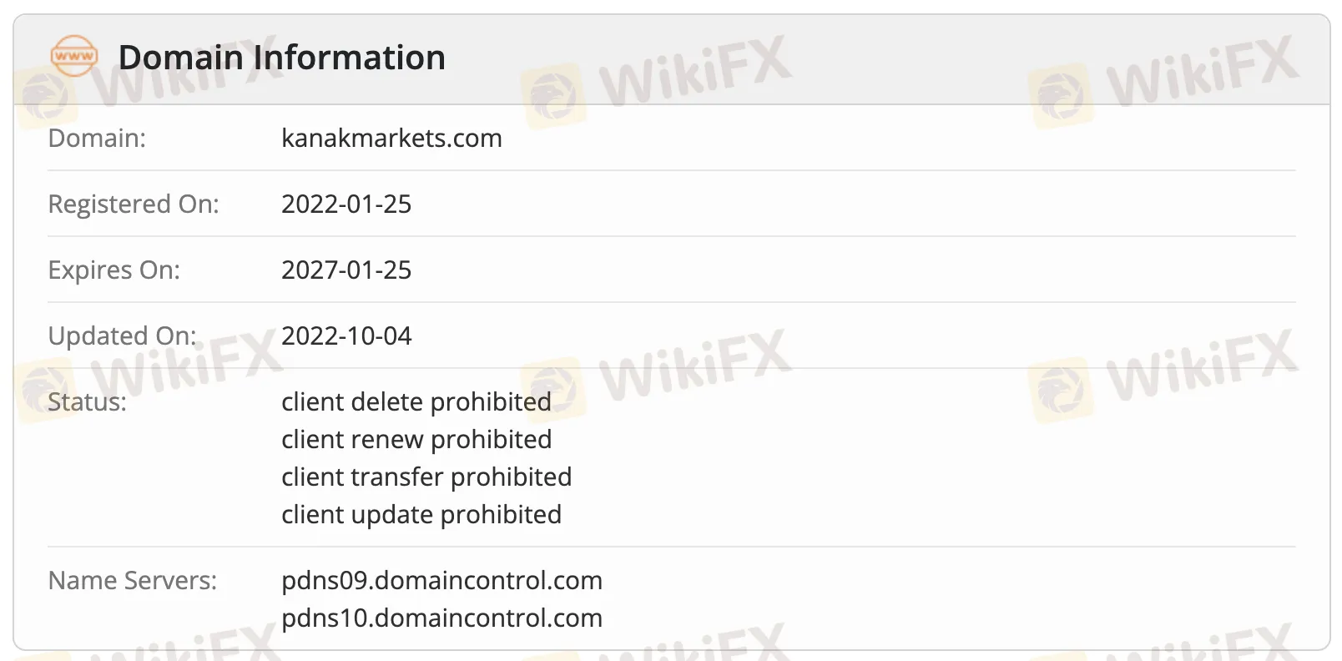
Task: Click the client update prohibited status
Action: pyautogui.click(x=421, y=514)
